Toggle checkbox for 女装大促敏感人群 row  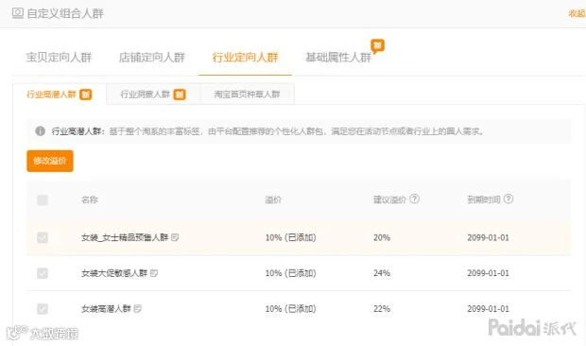(43, 273)
